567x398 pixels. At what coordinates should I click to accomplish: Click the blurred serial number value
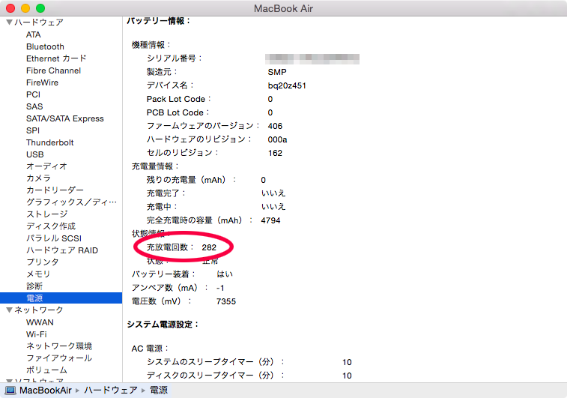pos(312,58)
